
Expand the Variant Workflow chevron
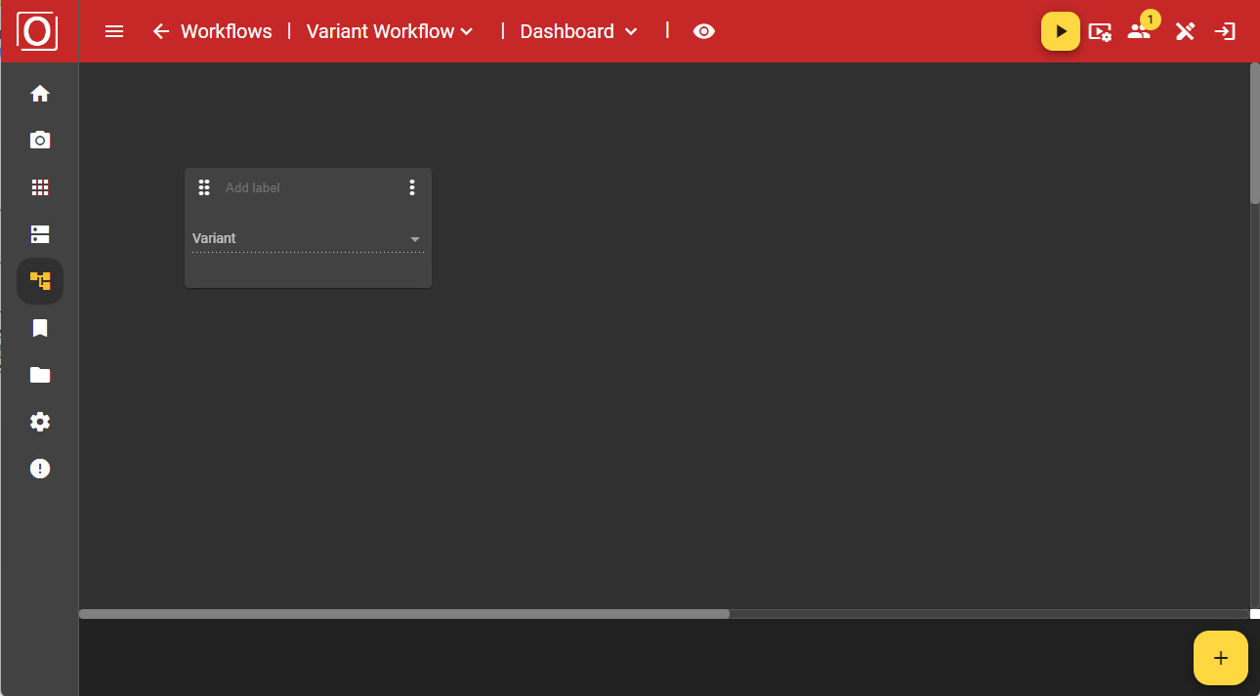point(466,31)
